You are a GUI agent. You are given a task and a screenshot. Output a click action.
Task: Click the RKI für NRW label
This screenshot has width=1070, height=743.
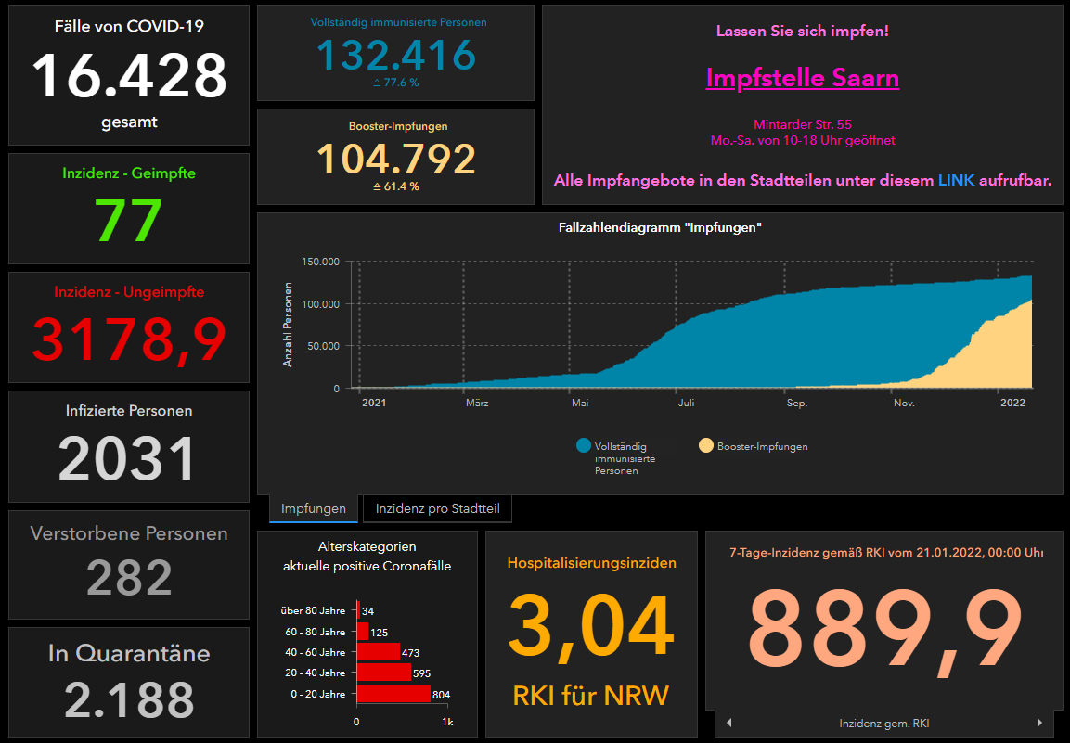pos(592,696)
